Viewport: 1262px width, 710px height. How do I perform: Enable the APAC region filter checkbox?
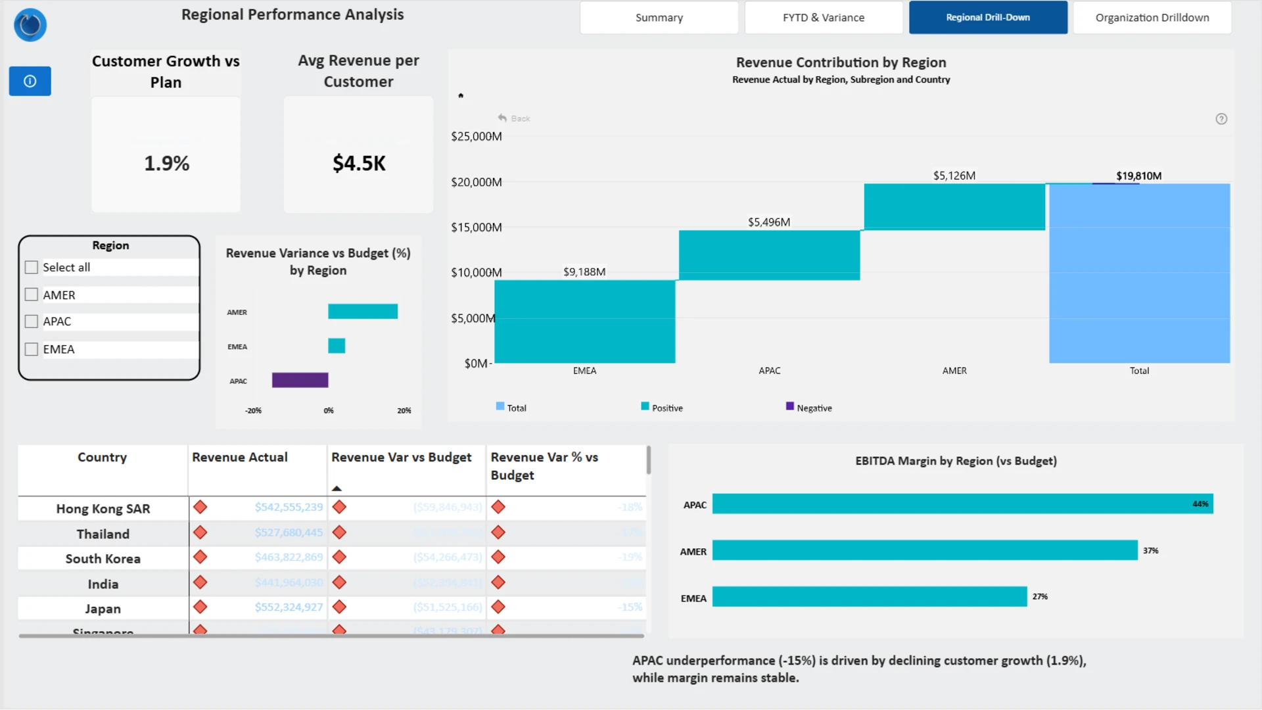31,321
